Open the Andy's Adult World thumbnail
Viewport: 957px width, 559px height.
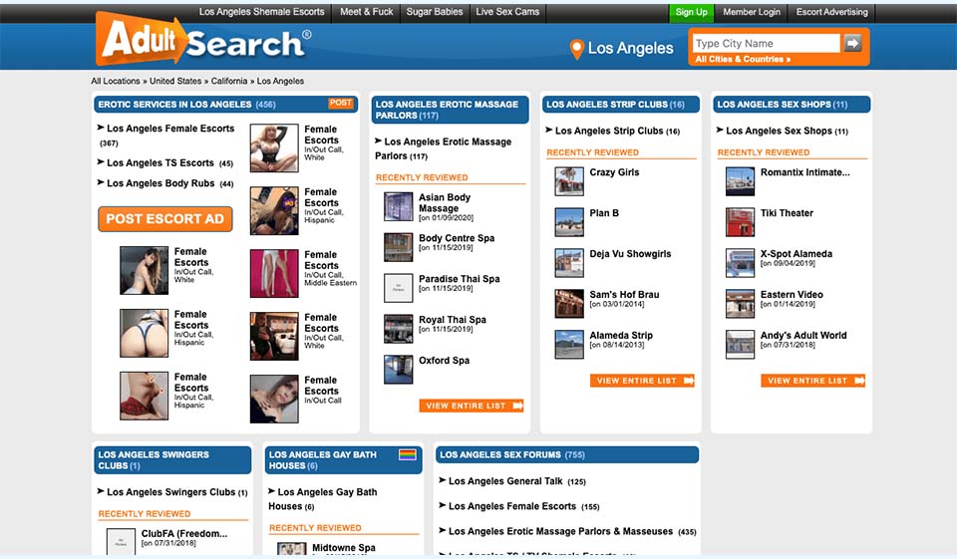pos(740,345)
